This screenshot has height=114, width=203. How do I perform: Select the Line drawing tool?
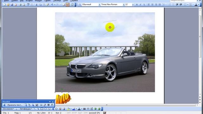coord(35,109)
